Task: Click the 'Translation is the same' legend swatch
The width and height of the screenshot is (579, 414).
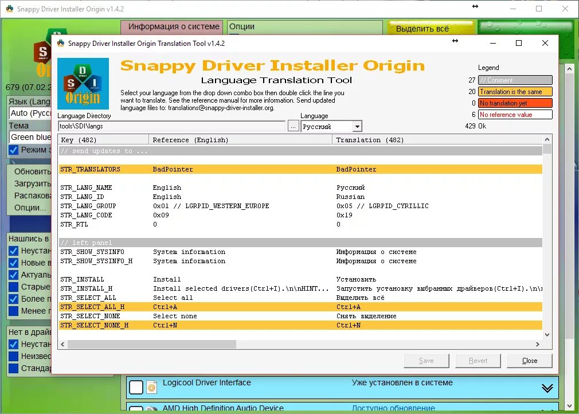Action: tap(515, 92)
